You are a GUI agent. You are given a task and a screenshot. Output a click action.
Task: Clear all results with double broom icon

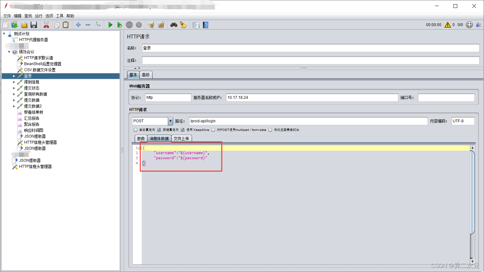coord(161,25)
